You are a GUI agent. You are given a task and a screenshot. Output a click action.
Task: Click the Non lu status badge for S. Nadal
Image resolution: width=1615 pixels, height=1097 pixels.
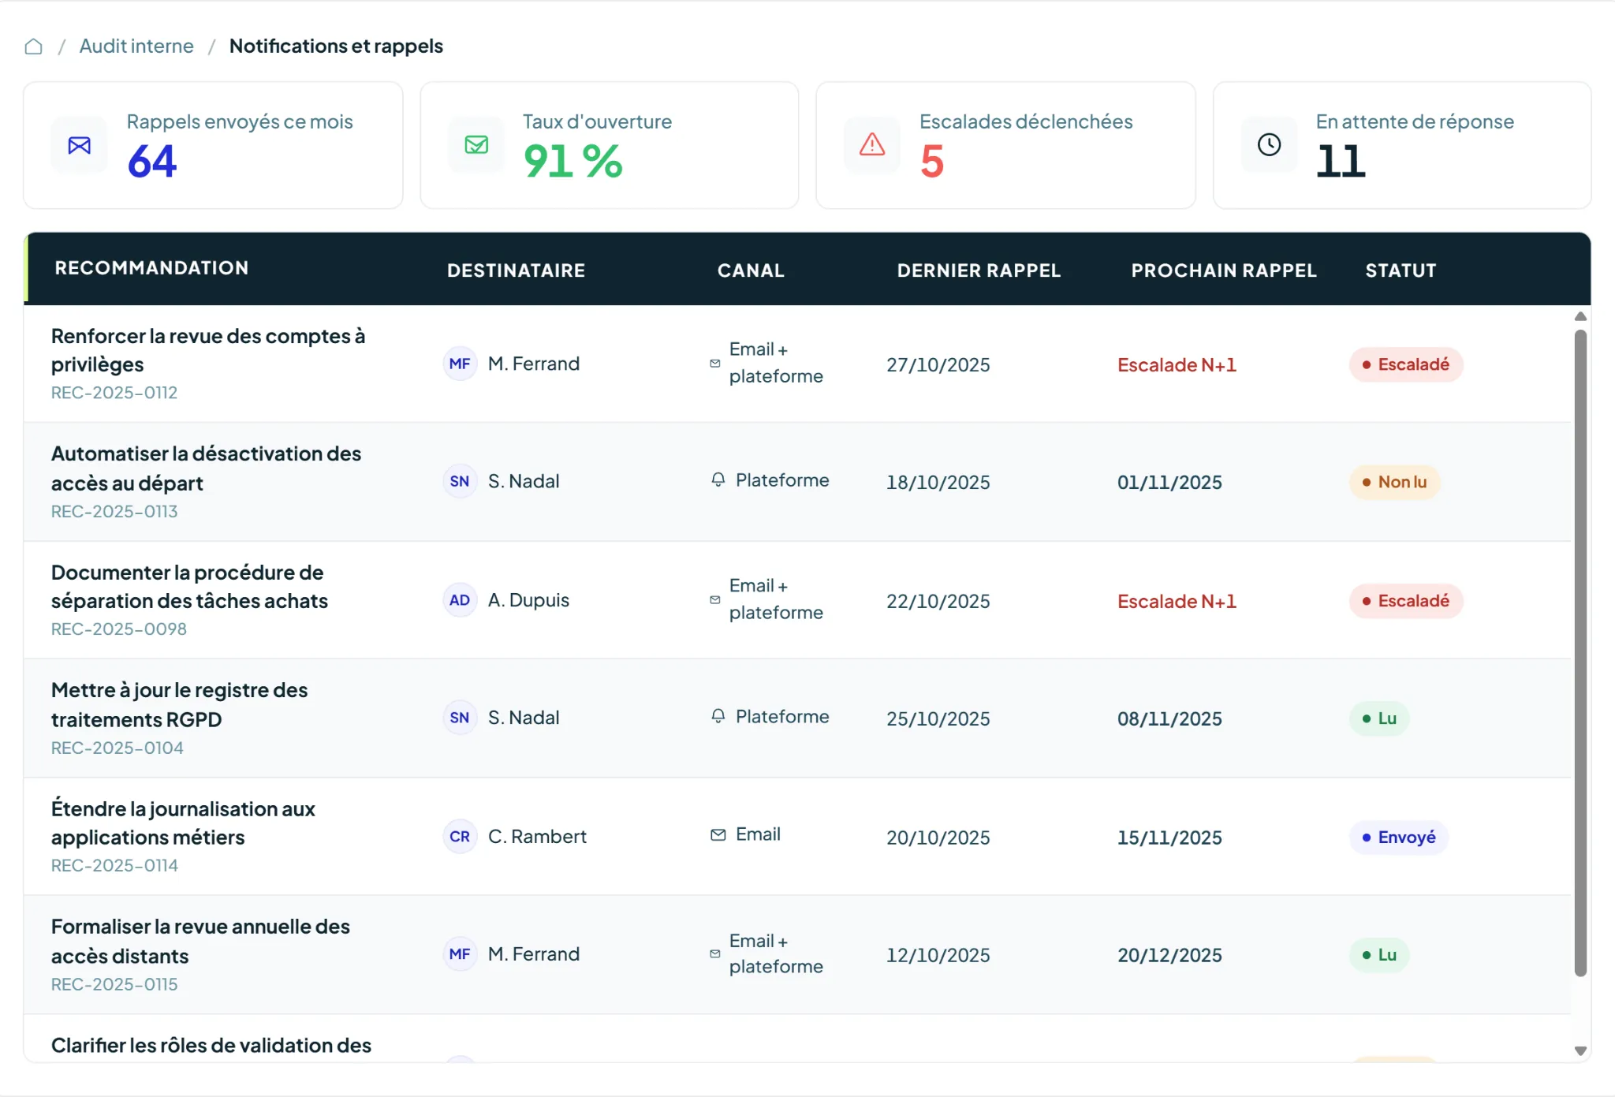coord(1394,482)
